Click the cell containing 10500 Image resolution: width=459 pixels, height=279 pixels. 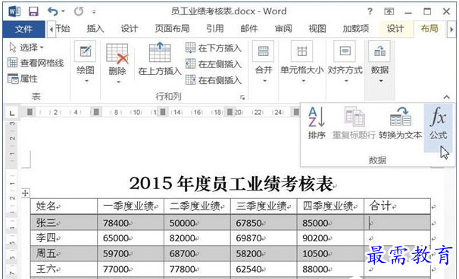point(330,253)
